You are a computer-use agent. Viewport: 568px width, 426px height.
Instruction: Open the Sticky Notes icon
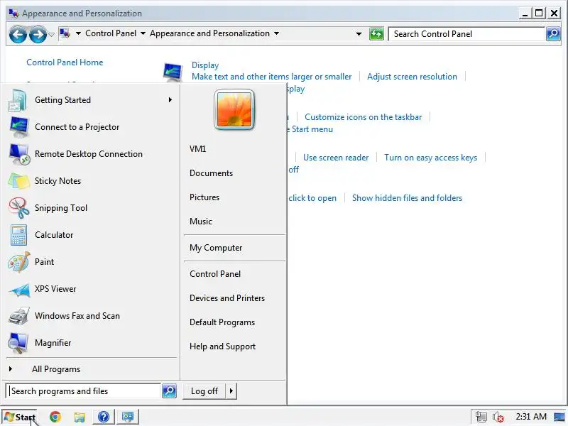(19, 181)
